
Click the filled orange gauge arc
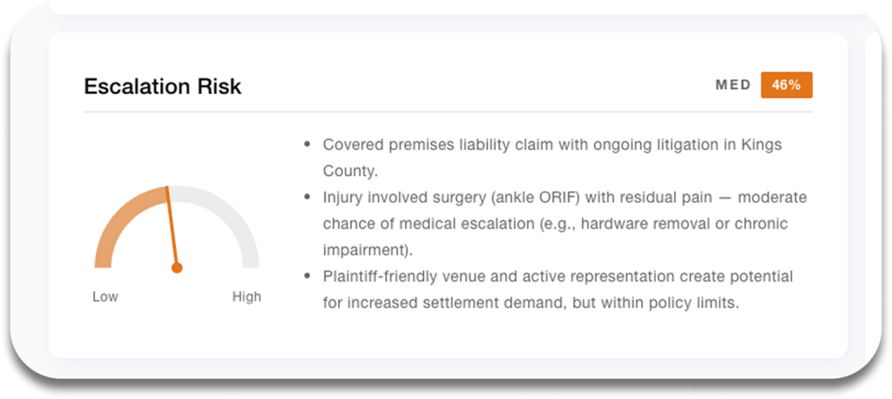(x=119, y=217)
